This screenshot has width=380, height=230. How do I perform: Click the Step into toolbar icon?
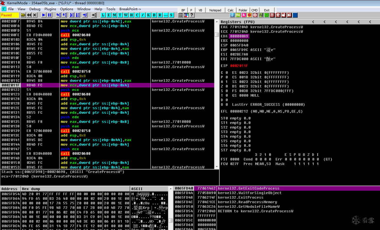point(59,15)
